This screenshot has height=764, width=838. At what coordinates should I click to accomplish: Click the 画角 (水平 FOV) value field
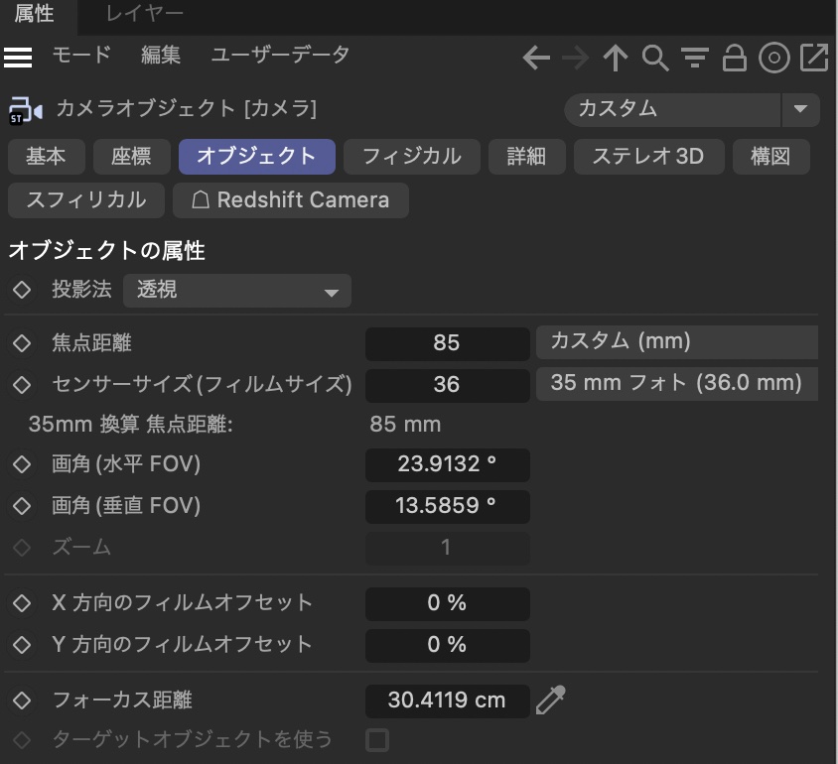pos(447,464)
